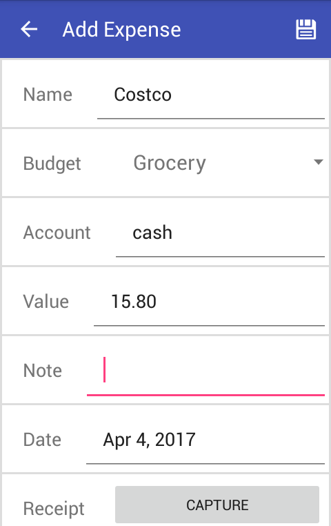Click the empty Note field
Image resolution: width=331 pixels, height=526 pixels.
pos(205,371)
